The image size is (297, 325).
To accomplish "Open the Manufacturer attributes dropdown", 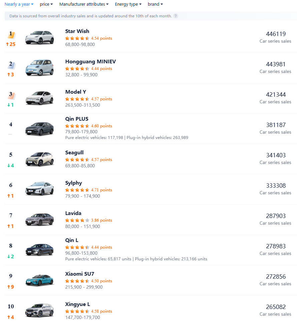I will coord(84,4).
